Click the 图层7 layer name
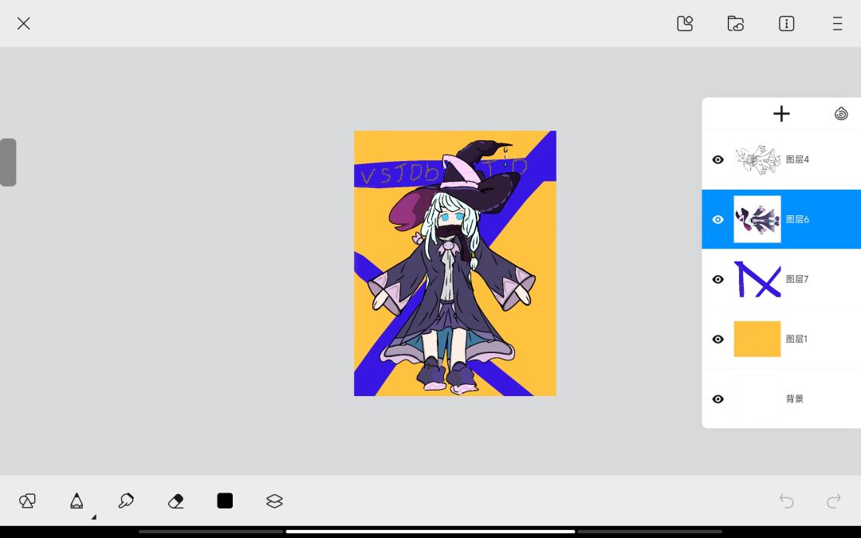The image size is (861, 538). coord(797,280)
